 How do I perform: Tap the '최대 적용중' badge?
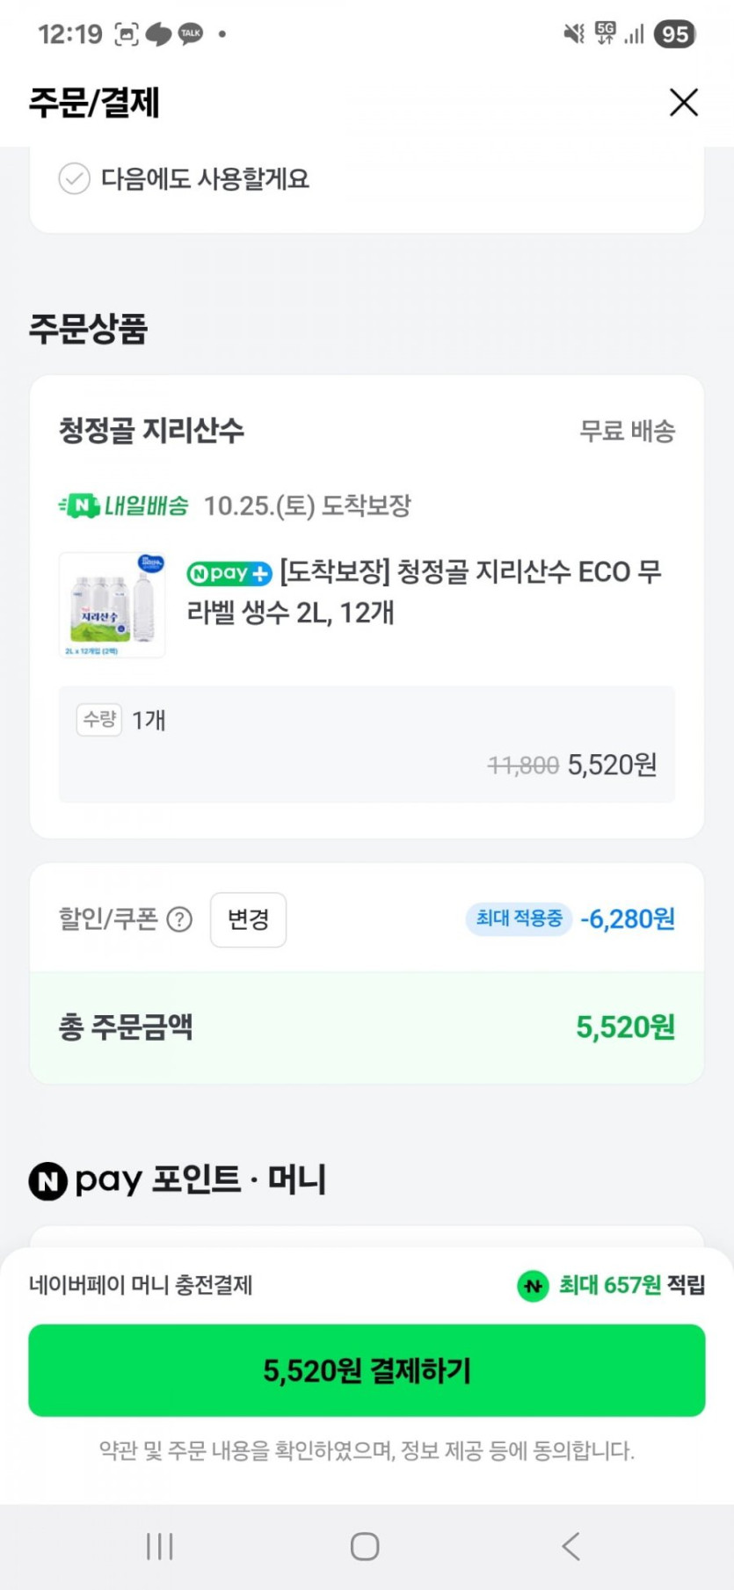[519, 918]
